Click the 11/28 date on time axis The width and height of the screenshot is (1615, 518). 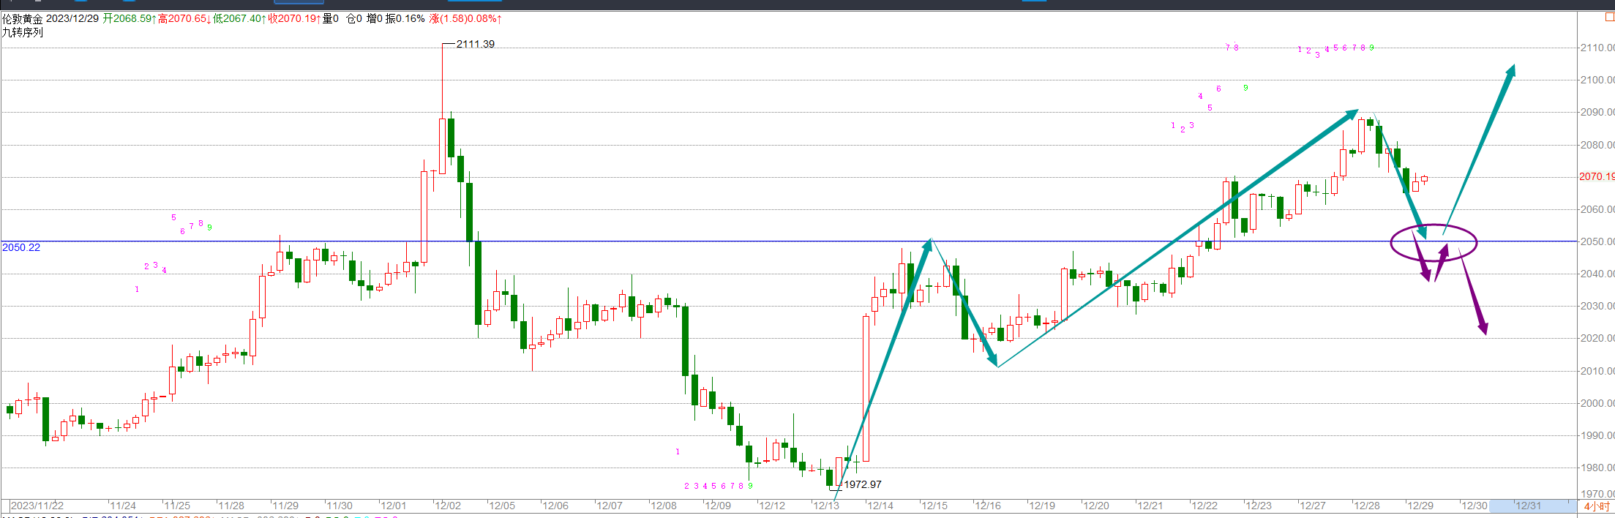(231, 506)
